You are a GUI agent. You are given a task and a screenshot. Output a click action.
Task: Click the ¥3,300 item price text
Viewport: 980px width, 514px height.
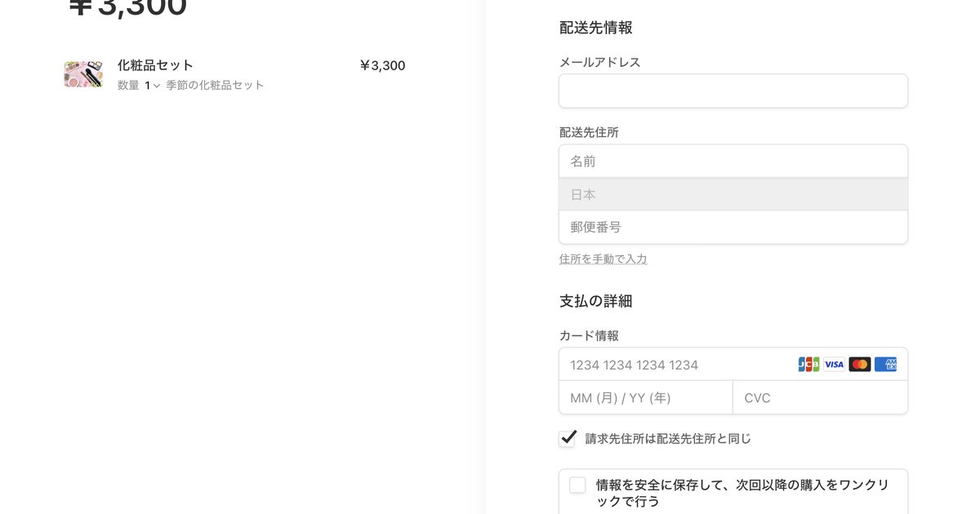pos(382,65)
